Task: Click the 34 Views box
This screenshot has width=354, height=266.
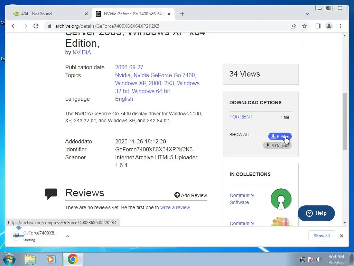Action: coord(261,74)
